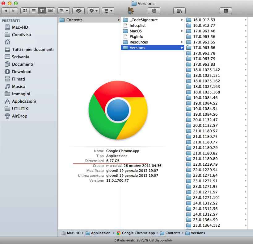This screenshot has height=244, width=253.
Task: Open the path list dropdown button
Action: pyautogui.click(x=64, y=11)
